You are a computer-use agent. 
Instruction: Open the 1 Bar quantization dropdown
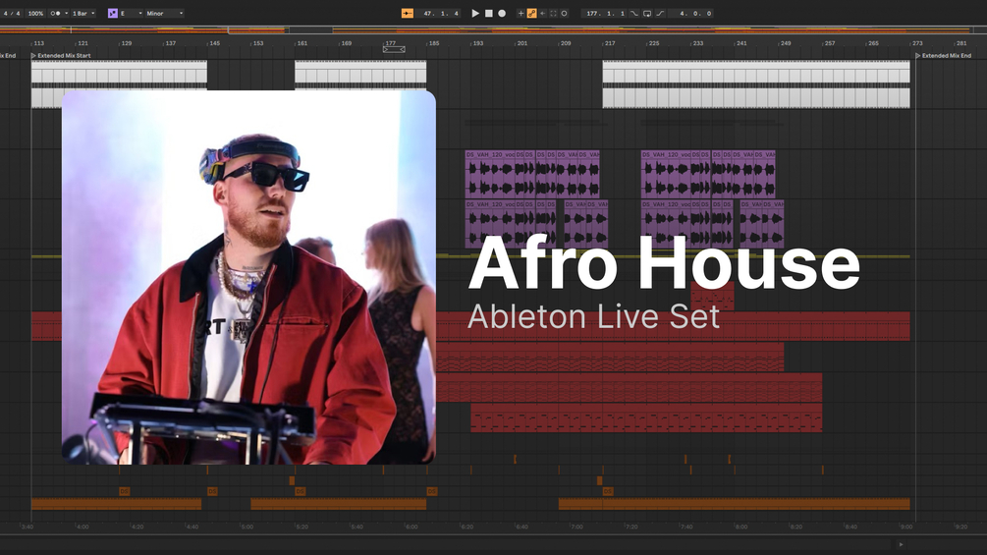pyautogui.click(x=83, y=13)
